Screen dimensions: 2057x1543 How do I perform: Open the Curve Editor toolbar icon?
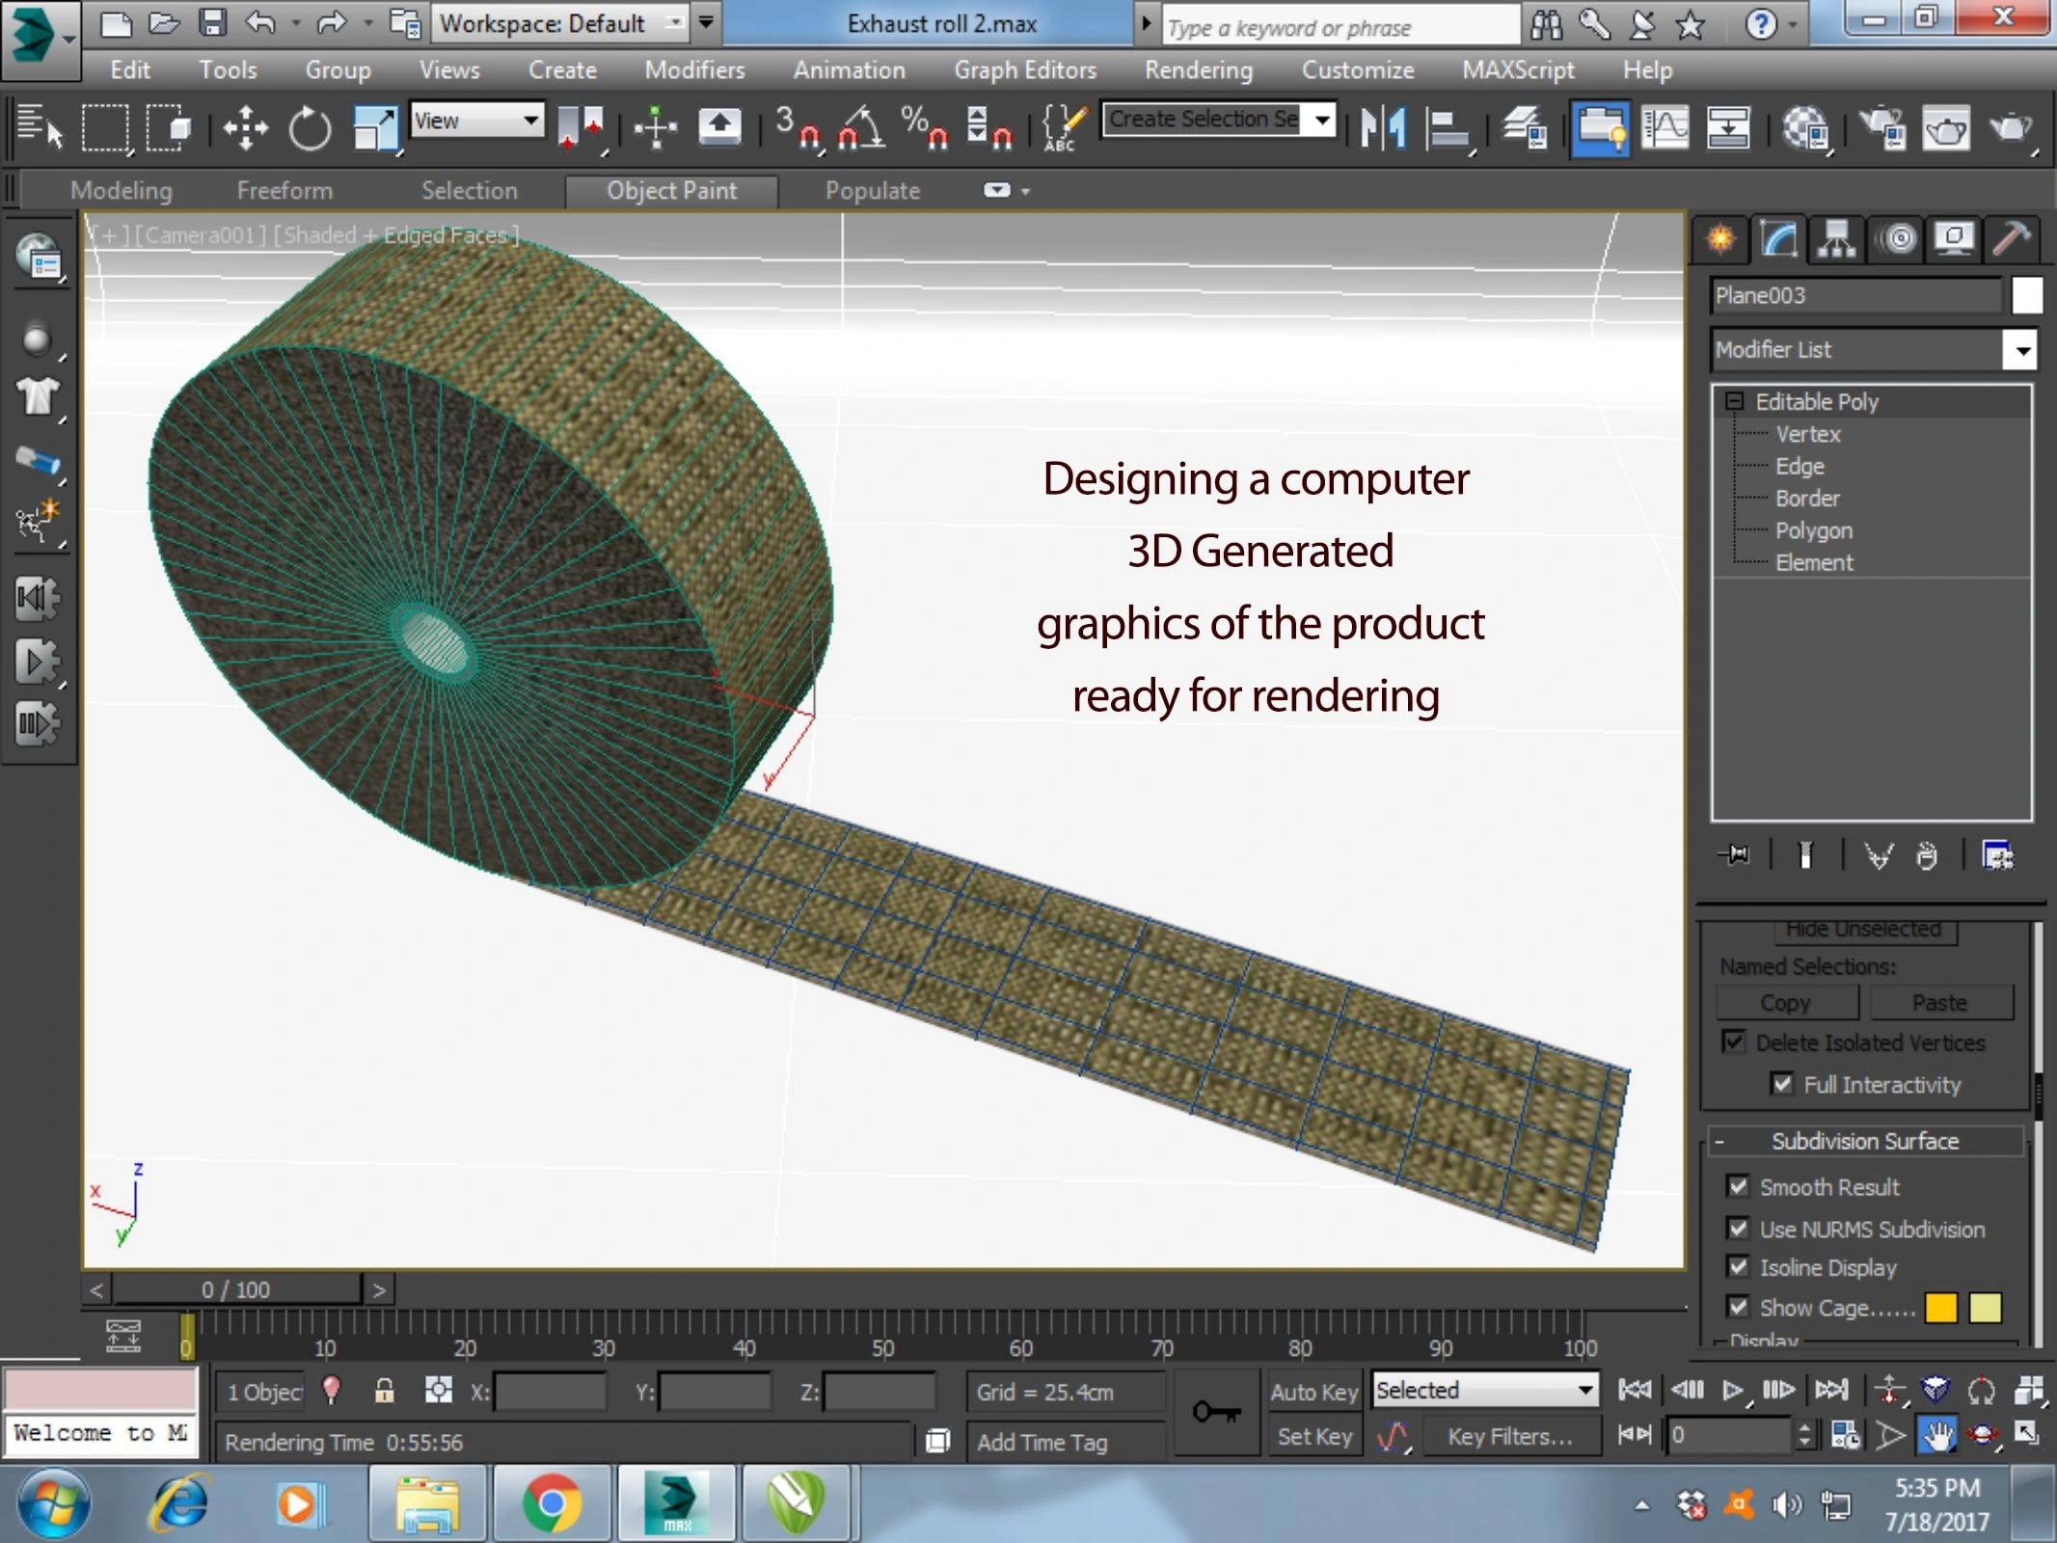(1665, 127)
